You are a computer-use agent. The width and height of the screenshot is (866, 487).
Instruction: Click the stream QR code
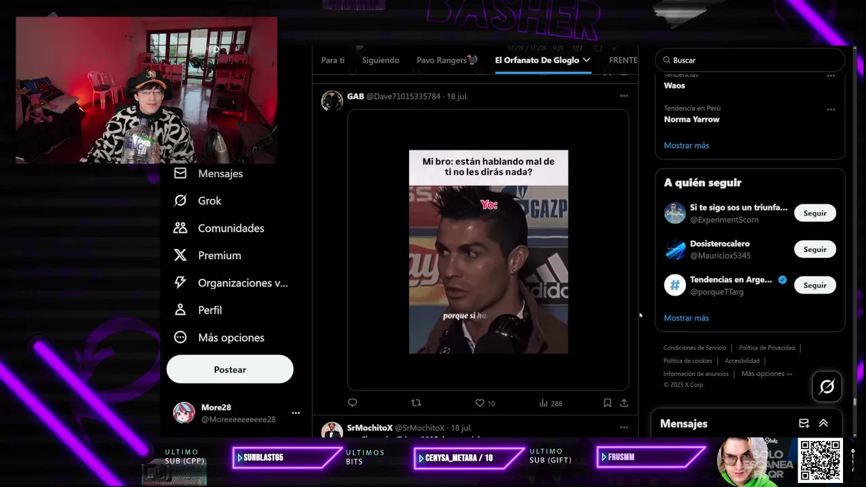(820, 461)
